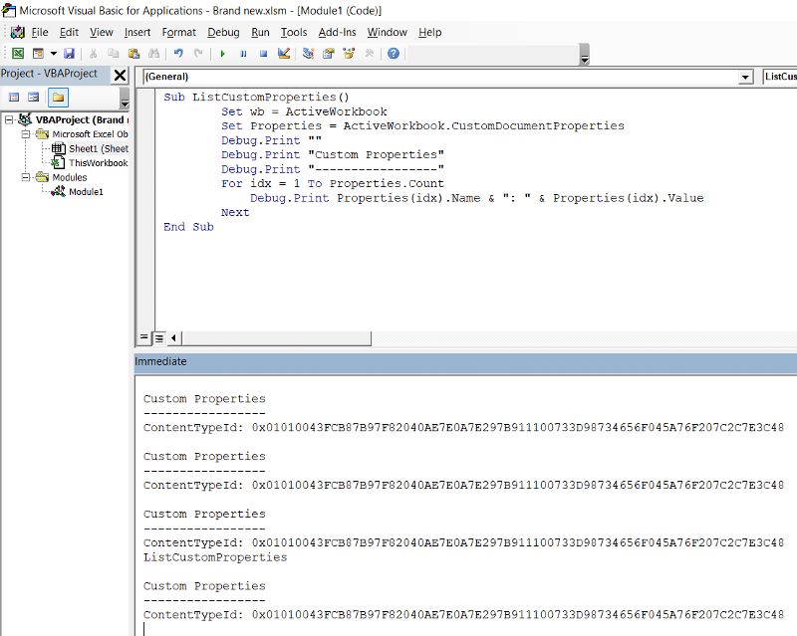This screenshot has width=797, height=636.
Task: Collapse the VBAProject tree node
Action: pyautogui.click(x=8, y=119)
